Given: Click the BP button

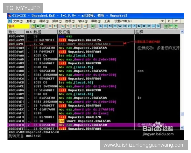Looking at the screenshot, I should coord(162,21).
